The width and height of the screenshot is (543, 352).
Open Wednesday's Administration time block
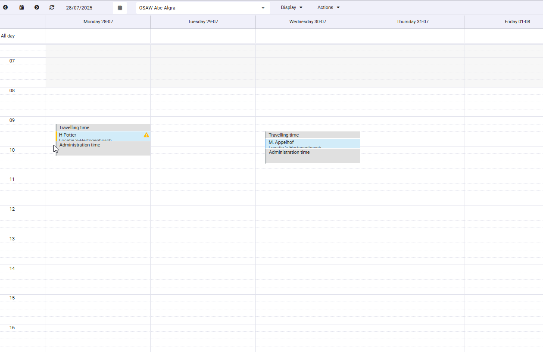(x=312, y=156)
